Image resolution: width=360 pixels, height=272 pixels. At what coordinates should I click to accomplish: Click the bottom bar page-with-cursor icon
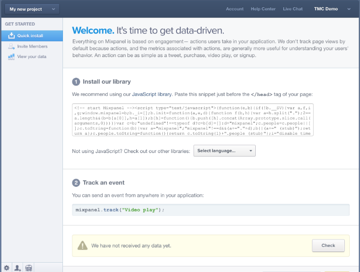tap(29, 268)
